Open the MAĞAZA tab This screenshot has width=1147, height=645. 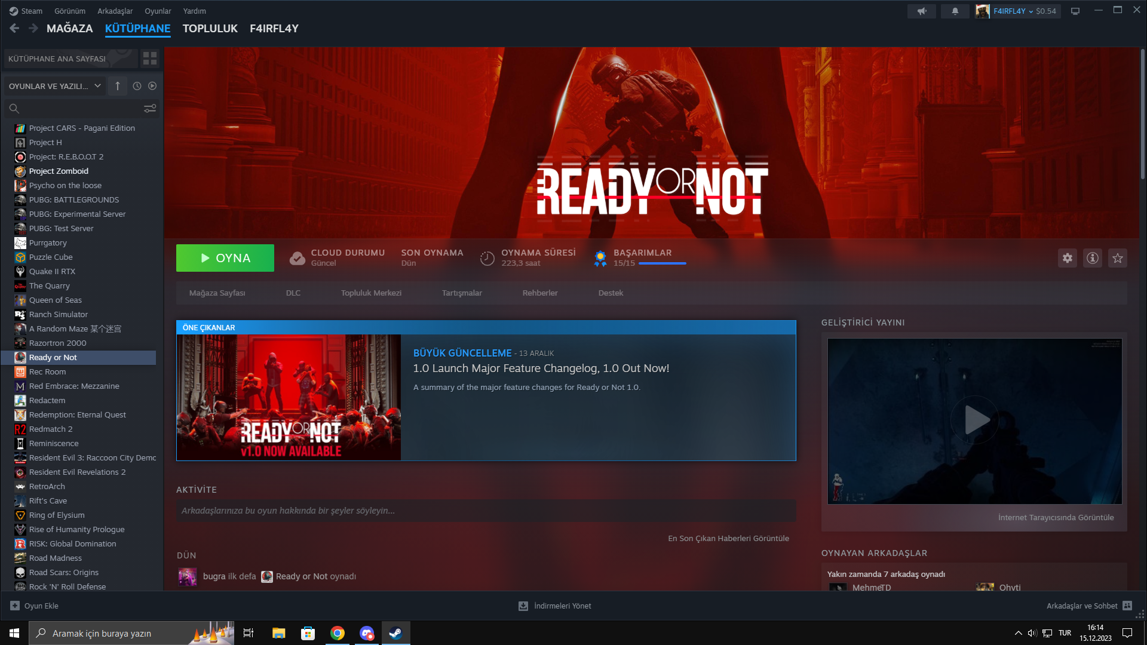point(69,29)
